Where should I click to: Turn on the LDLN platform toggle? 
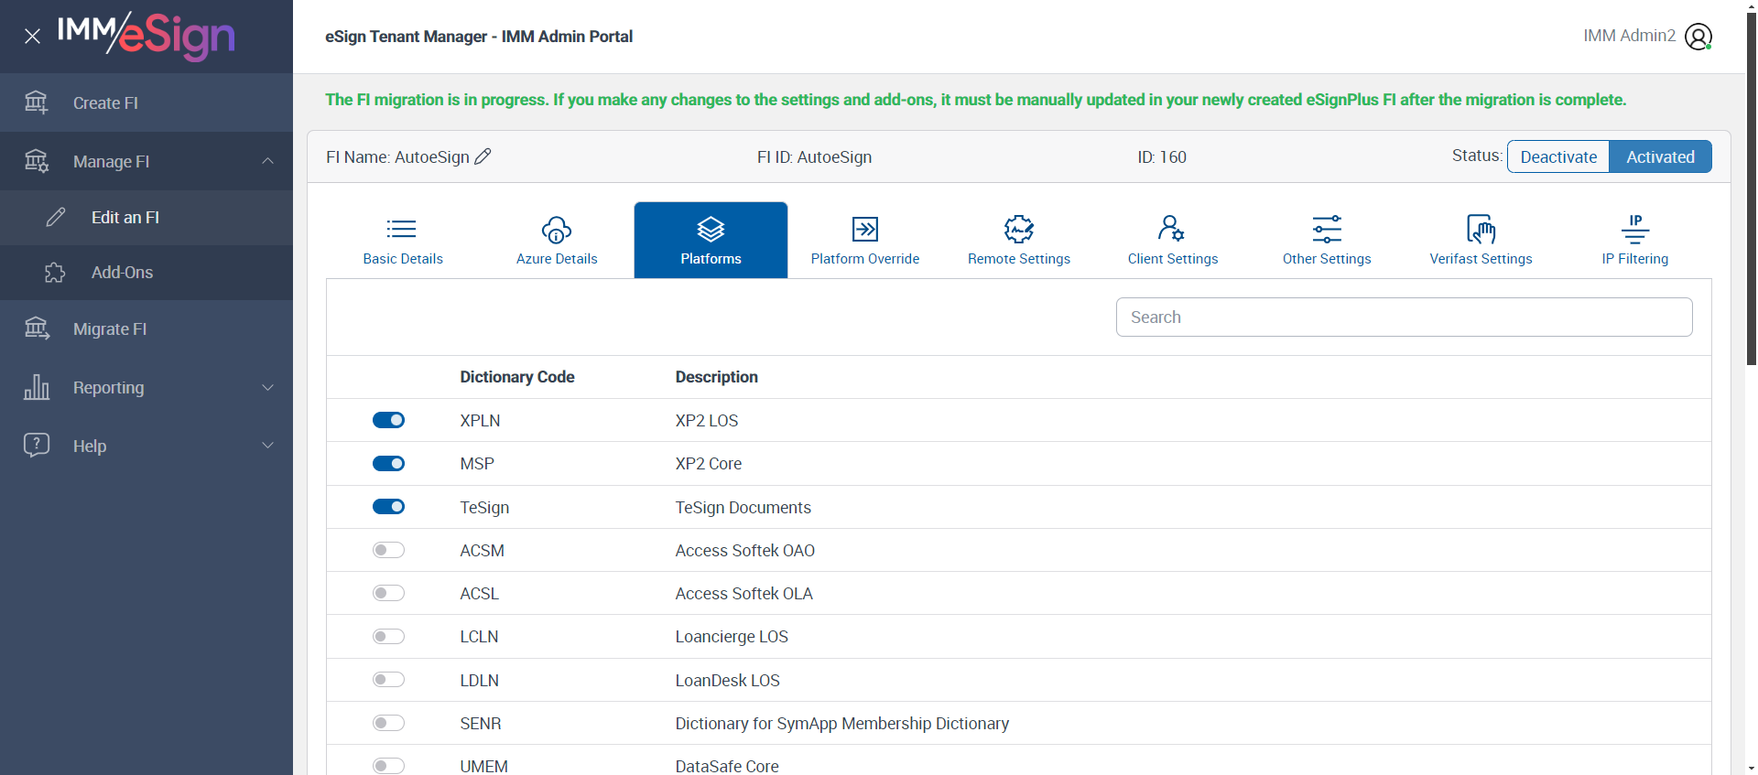tap(388, 680)
